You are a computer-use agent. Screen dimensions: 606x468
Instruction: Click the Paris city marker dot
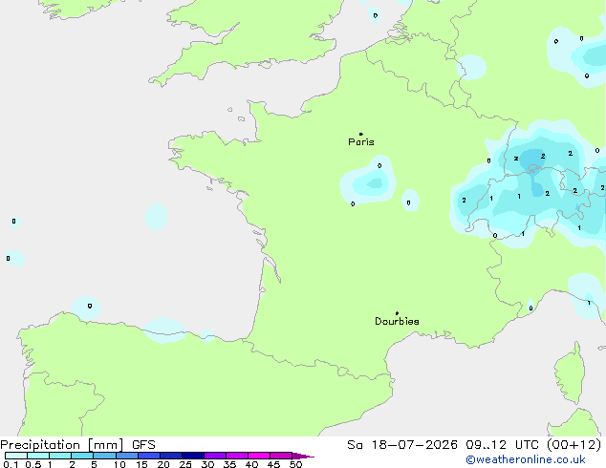point(361,135)
